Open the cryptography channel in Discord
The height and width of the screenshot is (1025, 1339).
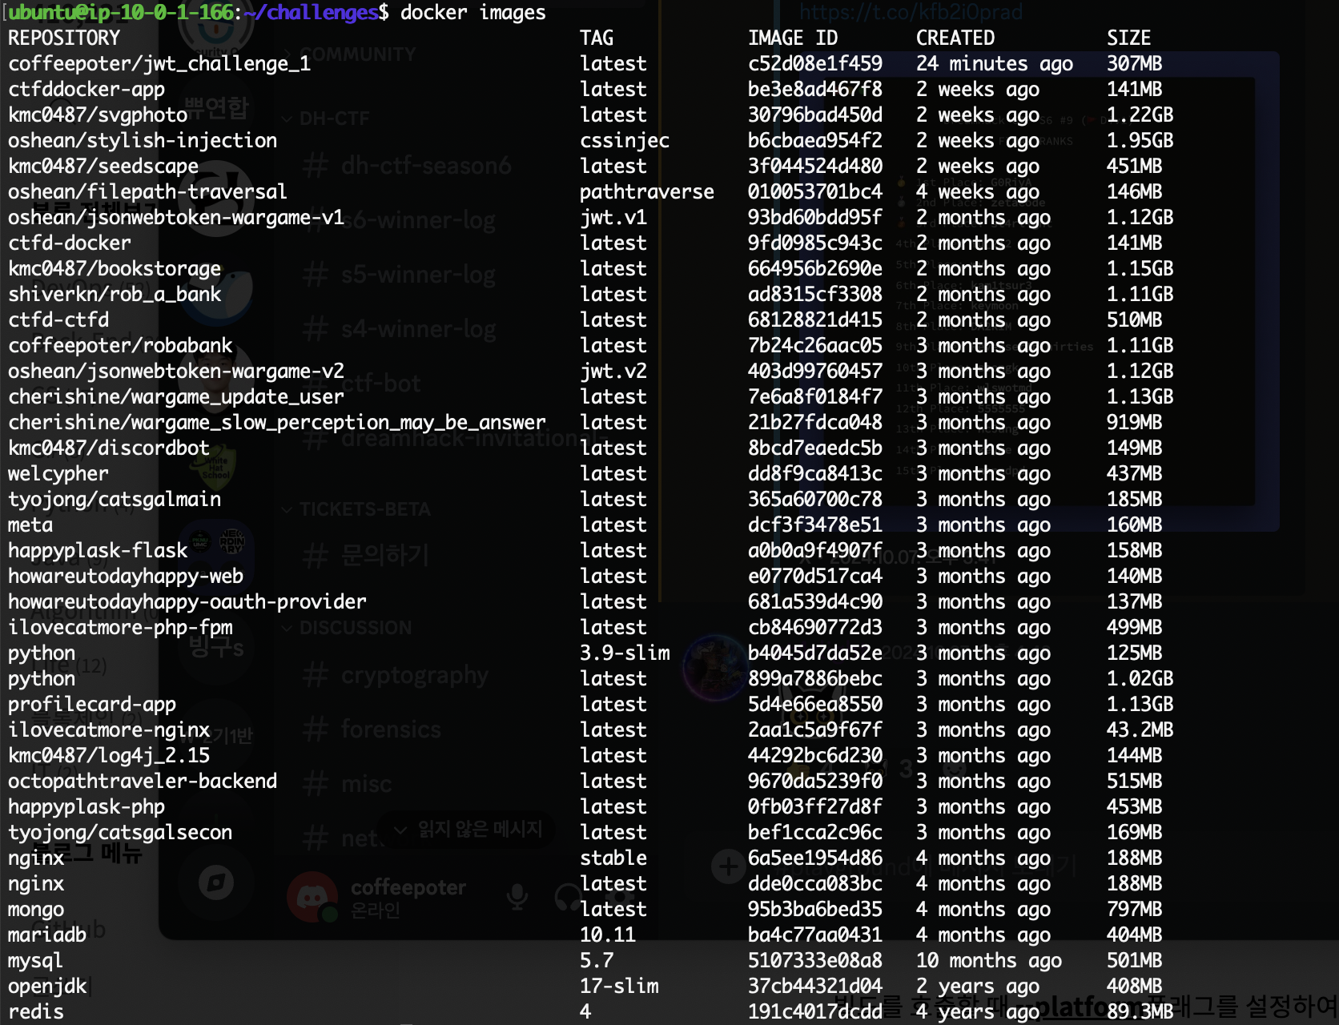pos(396,675)
